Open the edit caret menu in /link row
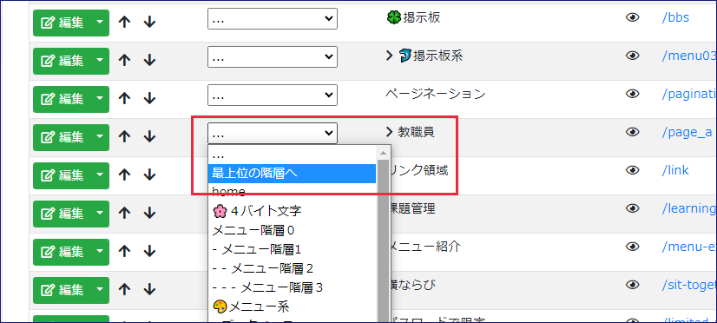The image size is (717, 323). pos(100,175)
